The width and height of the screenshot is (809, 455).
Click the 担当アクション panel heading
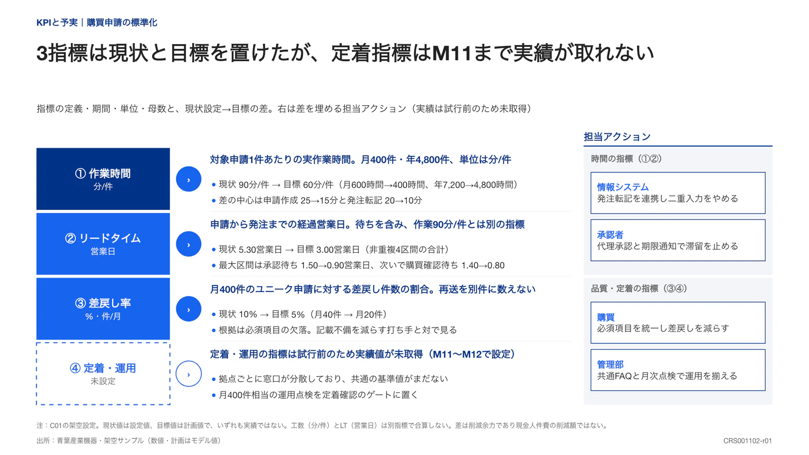(617, 136)
